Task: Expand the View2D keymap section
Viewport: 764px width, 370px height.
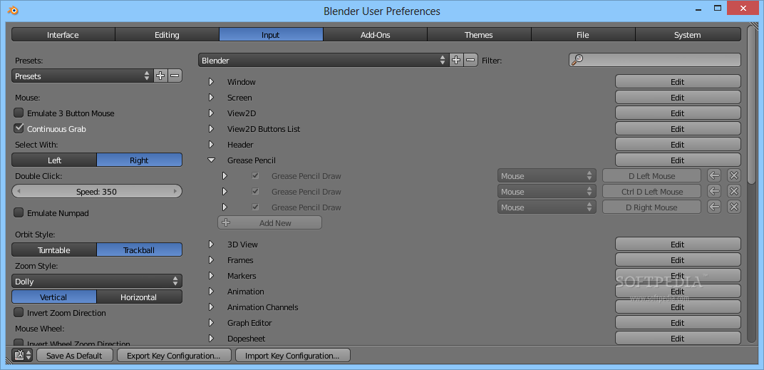Action: [x=211, y=113]
